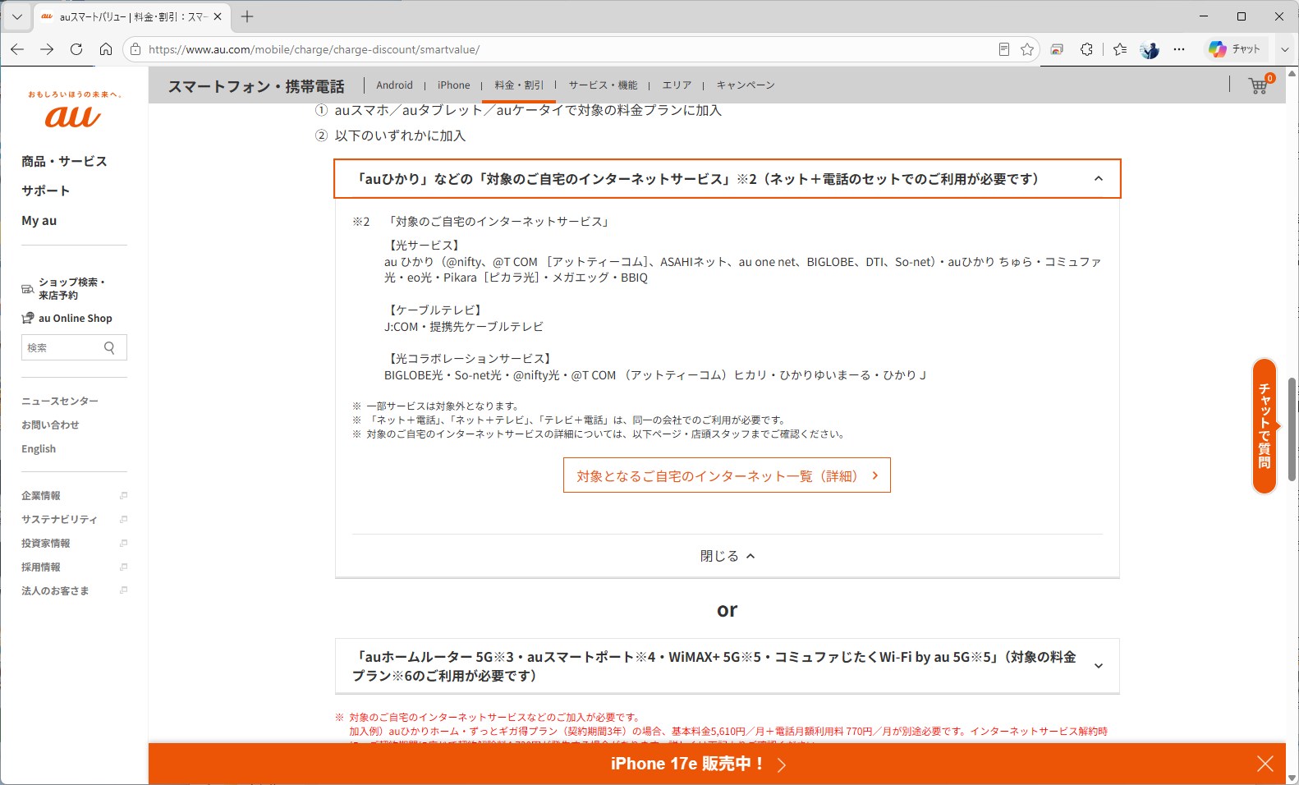Image resolution: width=1299 pixels, height=785 pixels.
Task: Open the favorites list
Action: click(x=1120, y=49)
